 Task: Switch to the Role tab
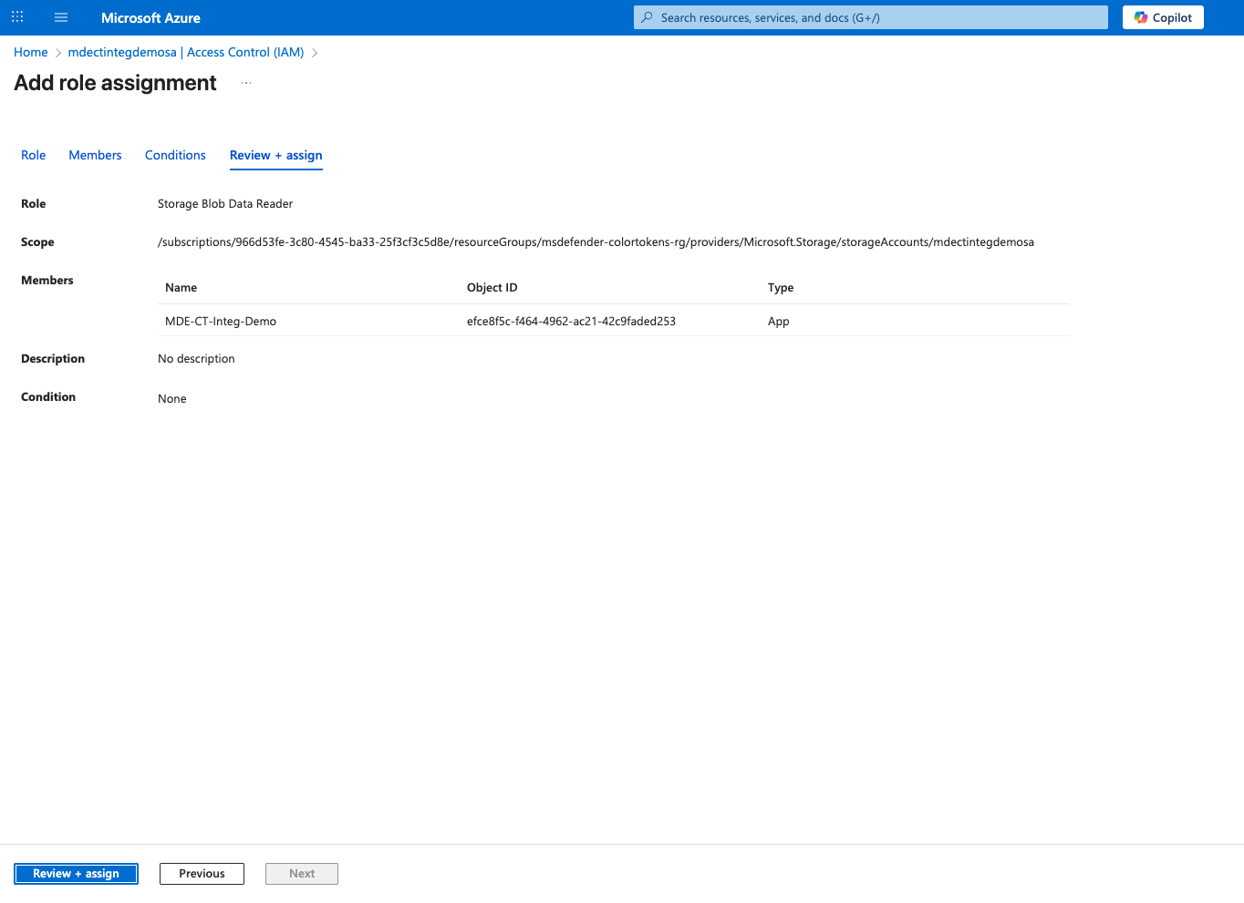[x=34, y=155]
